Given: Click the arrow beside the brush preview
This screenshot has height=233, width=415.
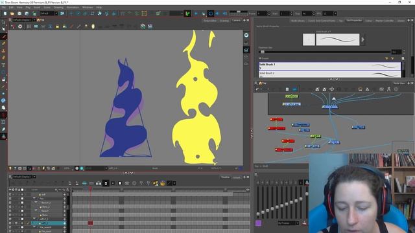Looking at the screenshot, I should (x=363, y=39).
